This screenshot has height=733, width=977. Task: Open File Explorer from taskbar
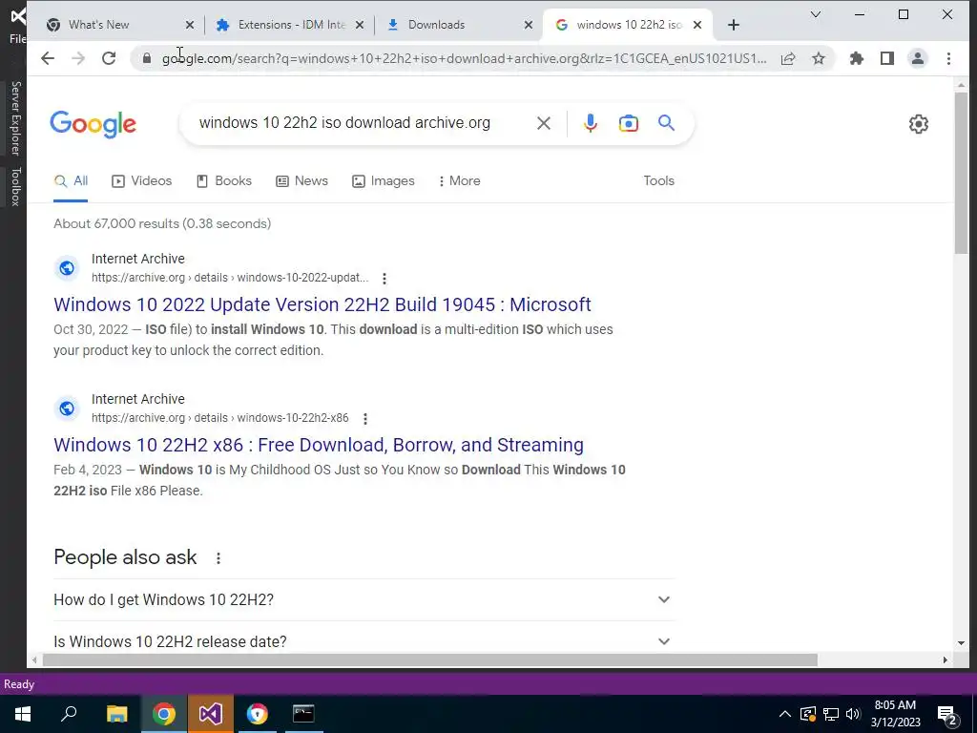coord(116,714)
